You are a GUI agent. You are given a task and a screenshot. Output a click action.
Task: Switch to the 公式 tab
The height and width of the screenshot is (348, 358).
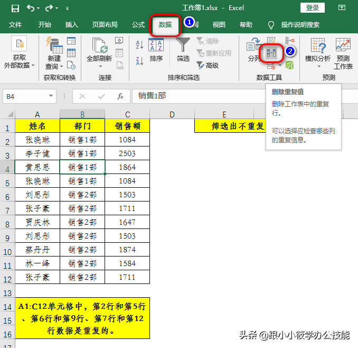[x=138, y=24]
